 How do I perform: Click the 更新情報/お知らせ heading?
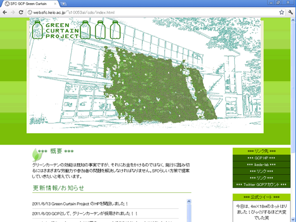(58, 188)
